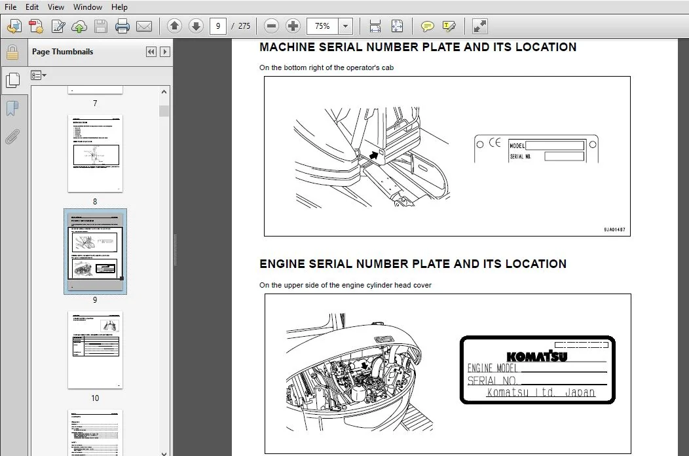Open the File menu

click(10, 7)
